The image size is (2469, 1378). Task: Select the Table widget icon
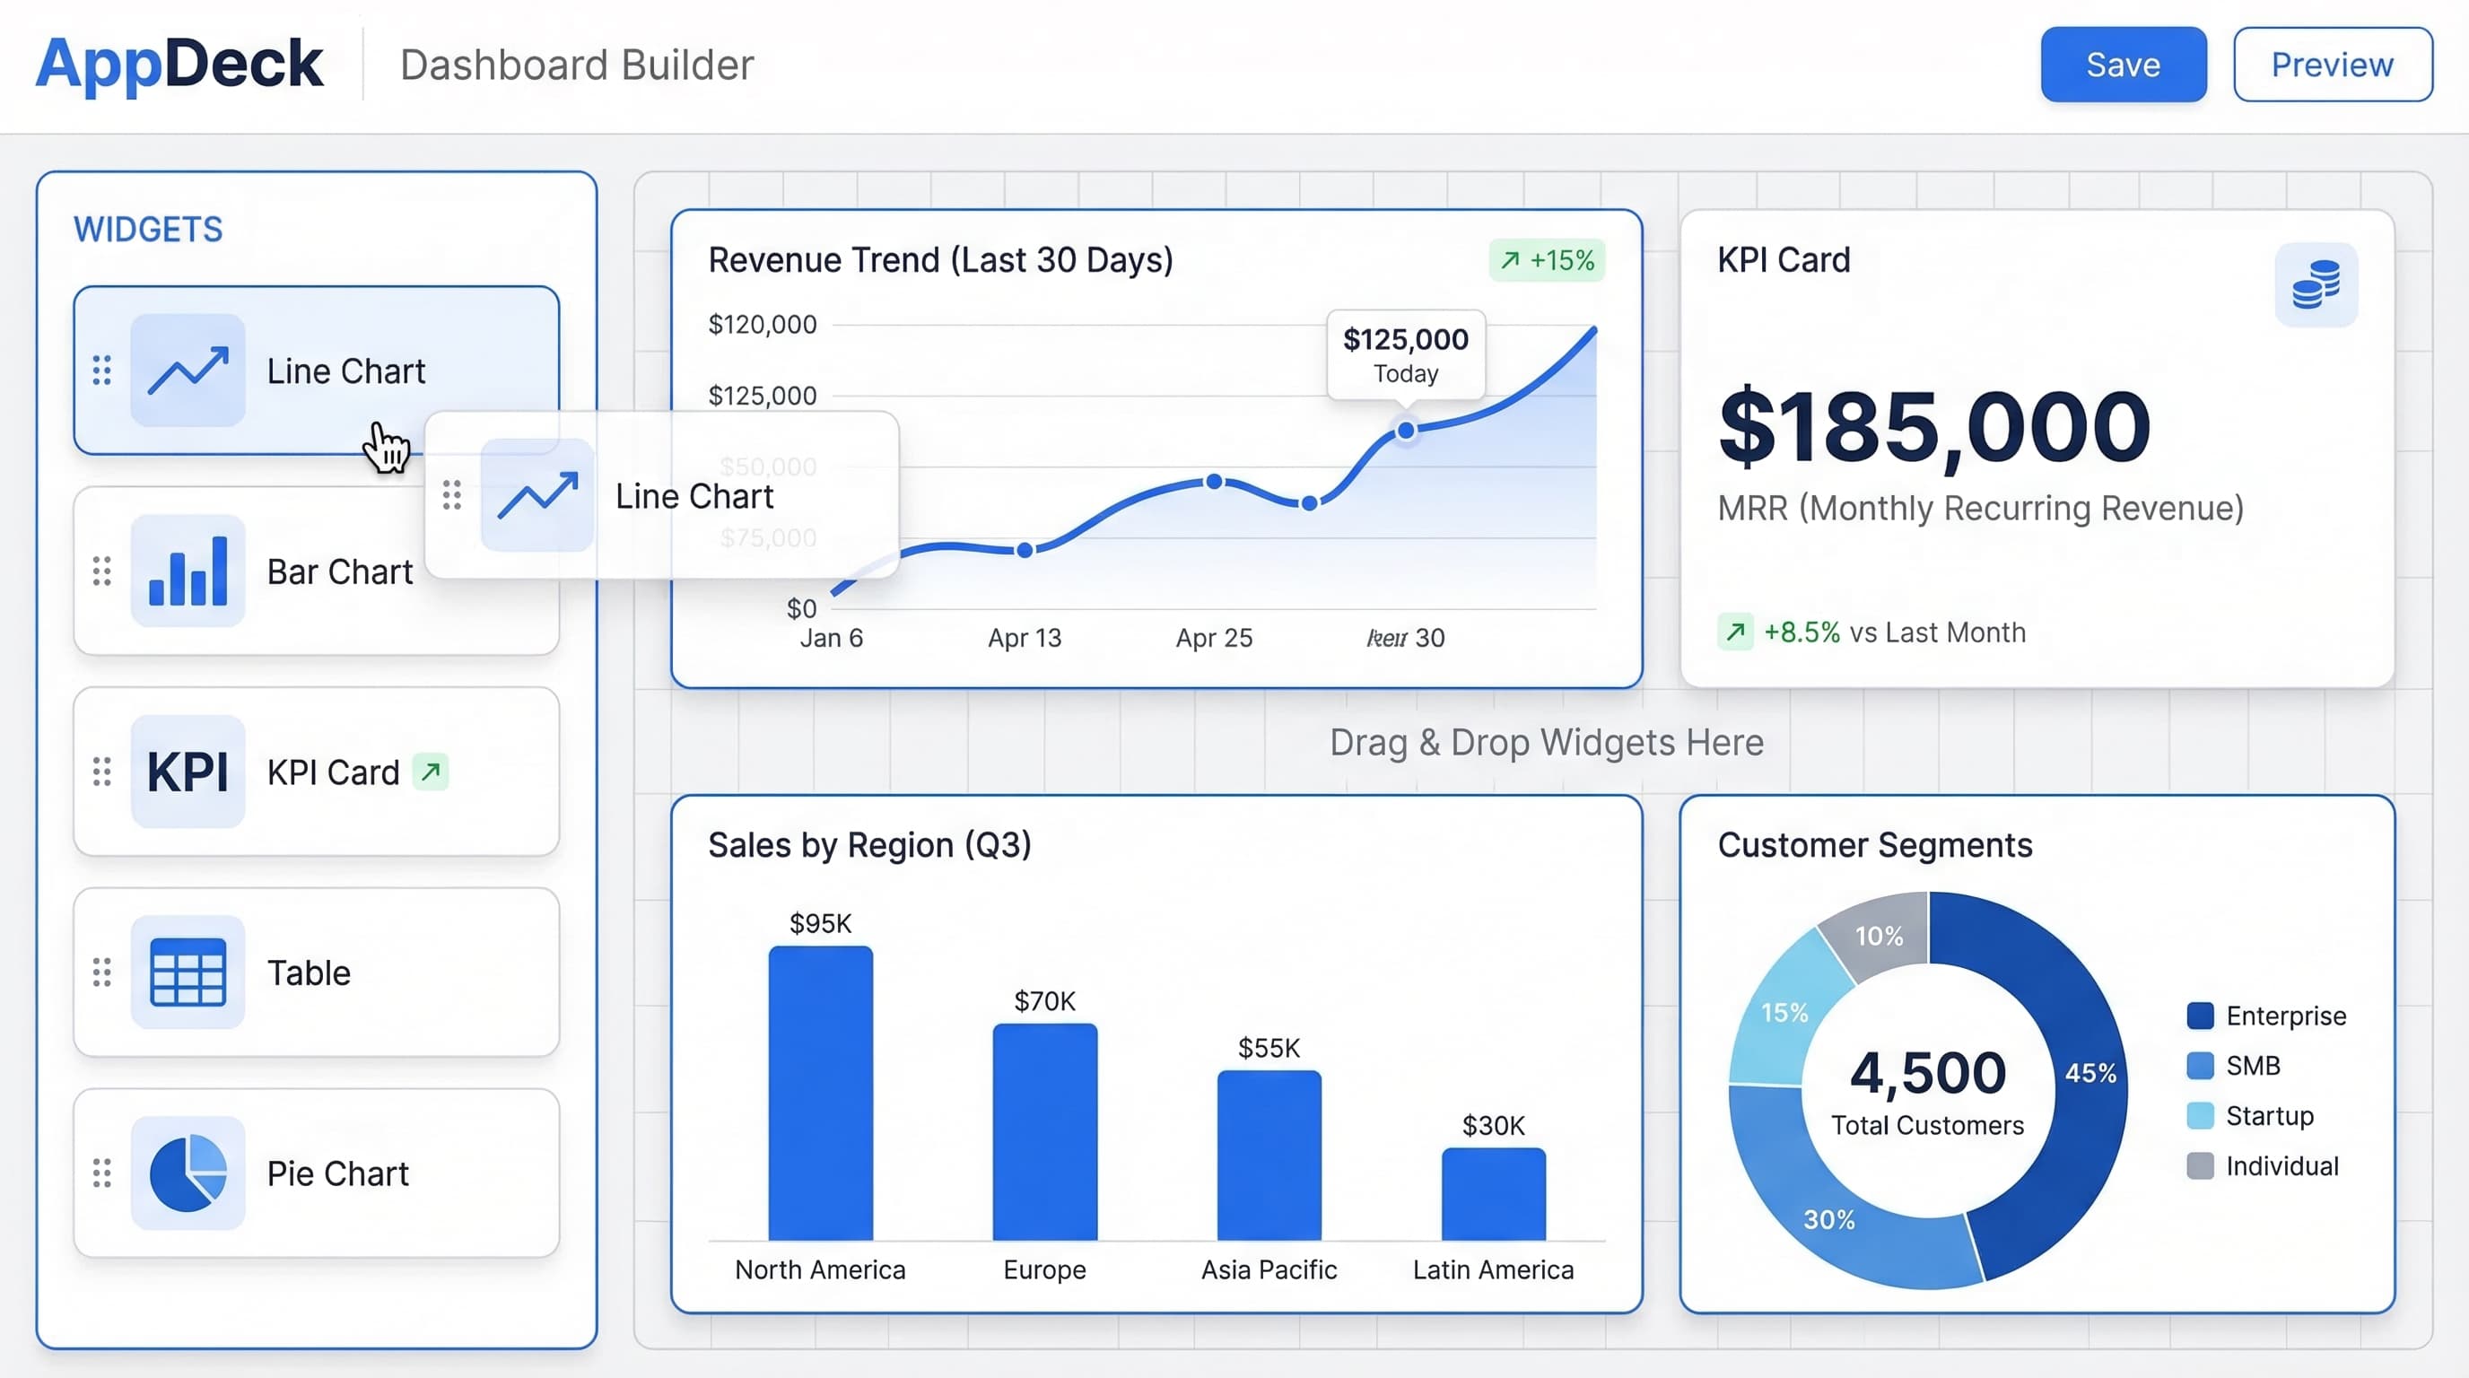pyautogui.click(x=188, y=972)
